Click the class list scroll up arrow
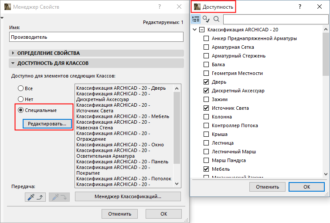Screen dimensions: 330x223 click(x=177, y=88)
